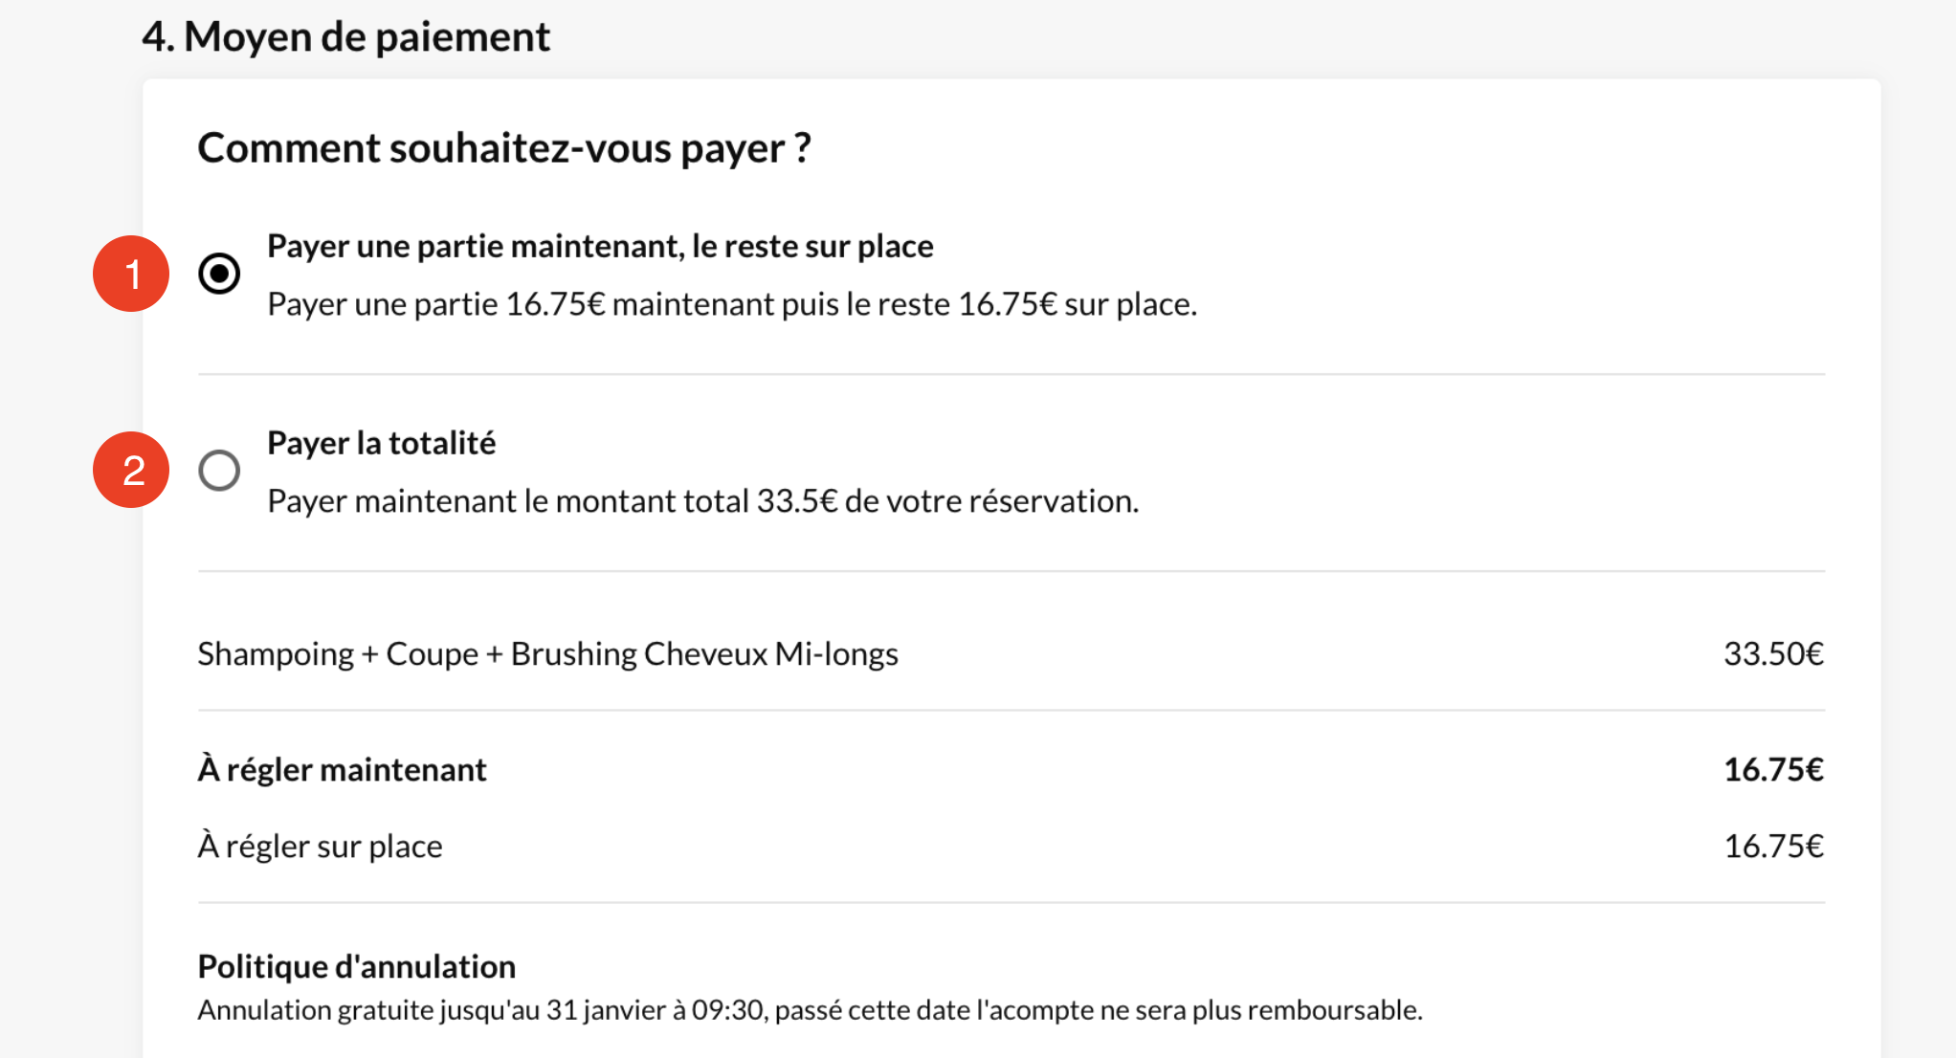
Task: Click the bold 16.75€ amount due now
Action: coord(1773,769)
